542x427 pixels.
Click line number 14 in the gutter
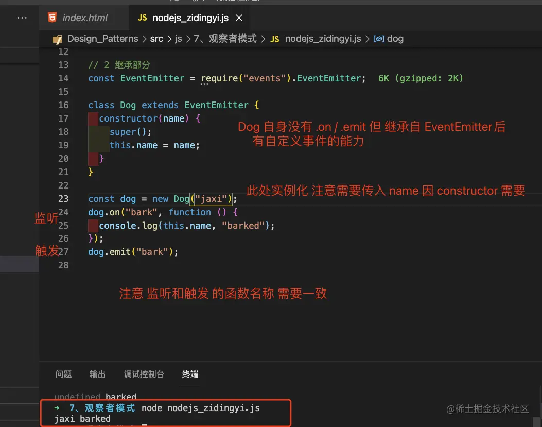click(x=63, y=78)
